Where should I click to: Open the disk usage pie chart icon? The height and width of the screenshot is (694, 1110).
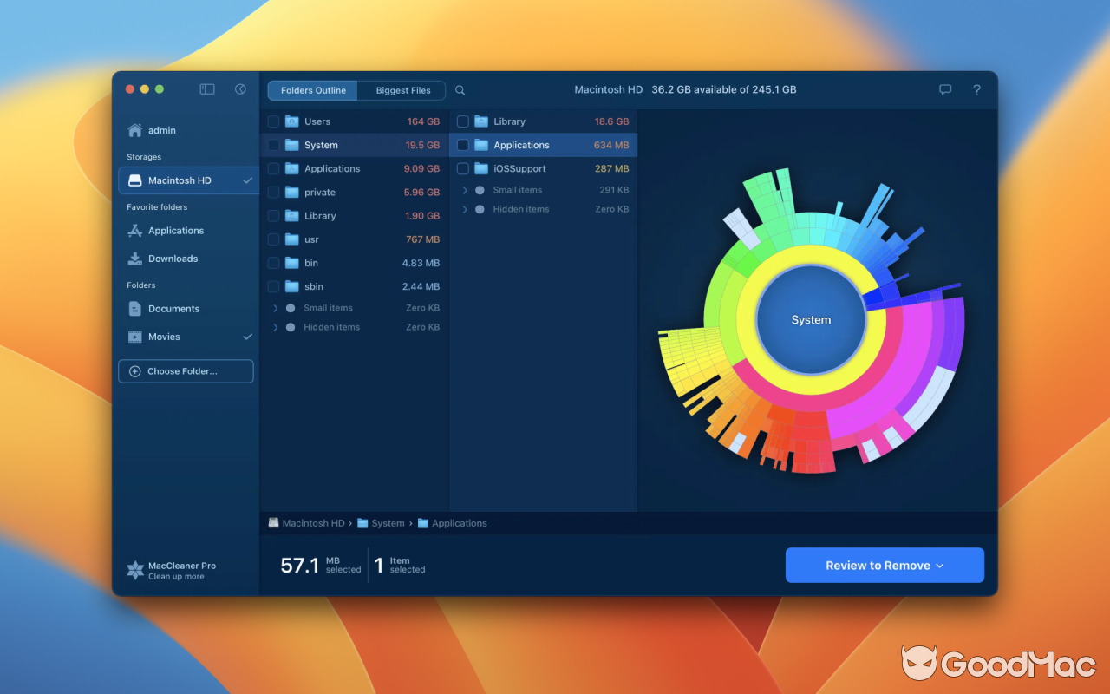239,88
